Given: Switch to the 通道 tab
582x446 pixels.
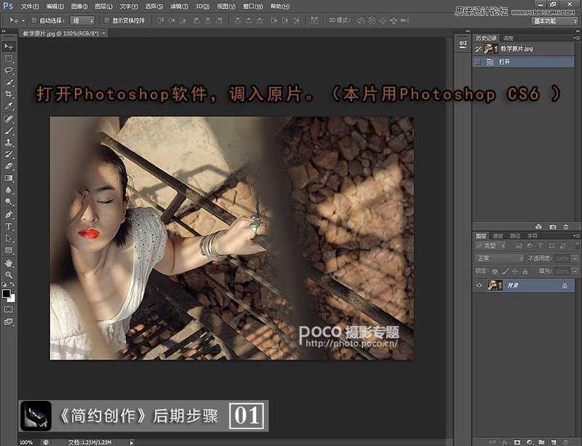Looking at the screenshot, I should pyautogui.click(x=498, y=235).
